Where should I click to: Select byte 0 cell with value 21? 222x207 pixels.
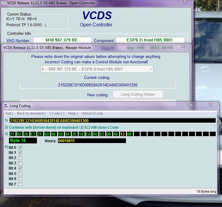[x=12, y=134]
